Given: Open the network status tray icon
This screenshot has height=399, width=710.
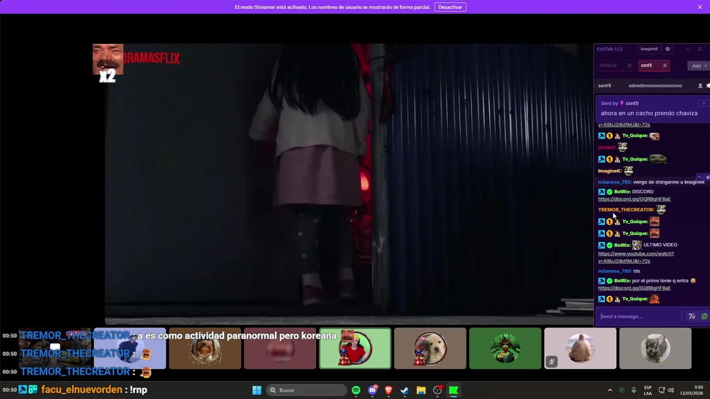Looking at the screenshot, I should point(662,390).
